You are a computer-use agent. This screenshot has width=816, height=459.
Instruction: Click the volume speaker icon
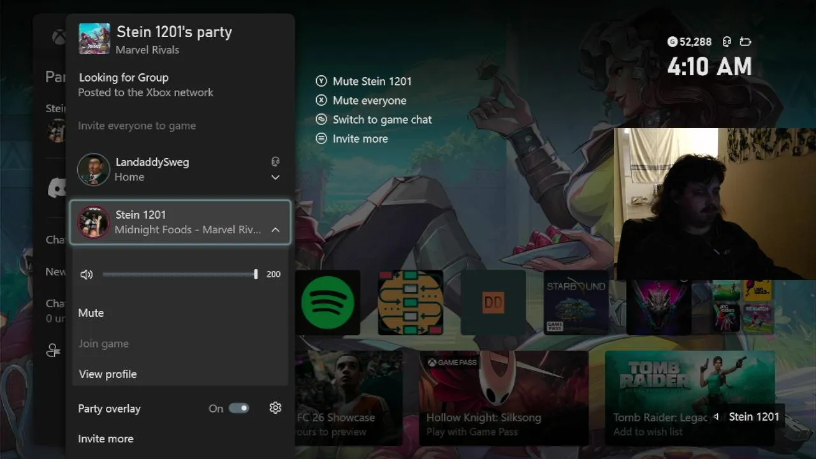87,275
